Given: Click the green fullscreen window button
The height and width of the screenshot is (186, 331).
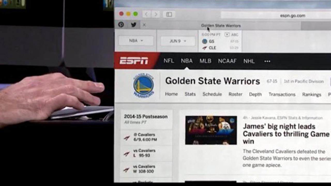Looking at the screenshot, I should point(135,14).
